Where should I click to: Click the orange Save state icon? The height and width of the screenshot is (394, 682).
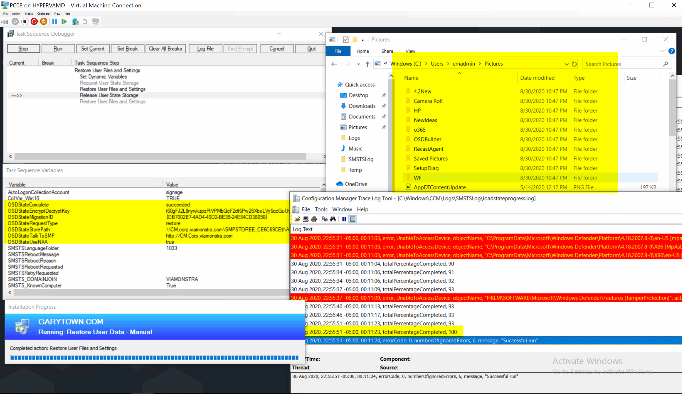point(44,21)
